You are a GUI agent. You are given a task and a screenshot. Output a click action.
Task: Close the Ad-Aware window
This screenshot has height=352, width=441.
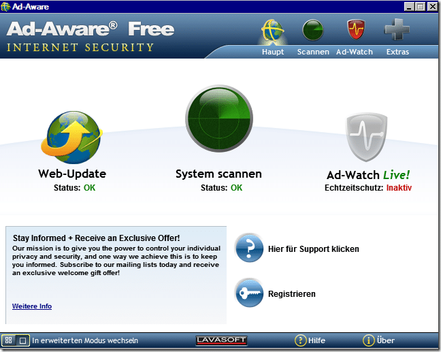433,7
